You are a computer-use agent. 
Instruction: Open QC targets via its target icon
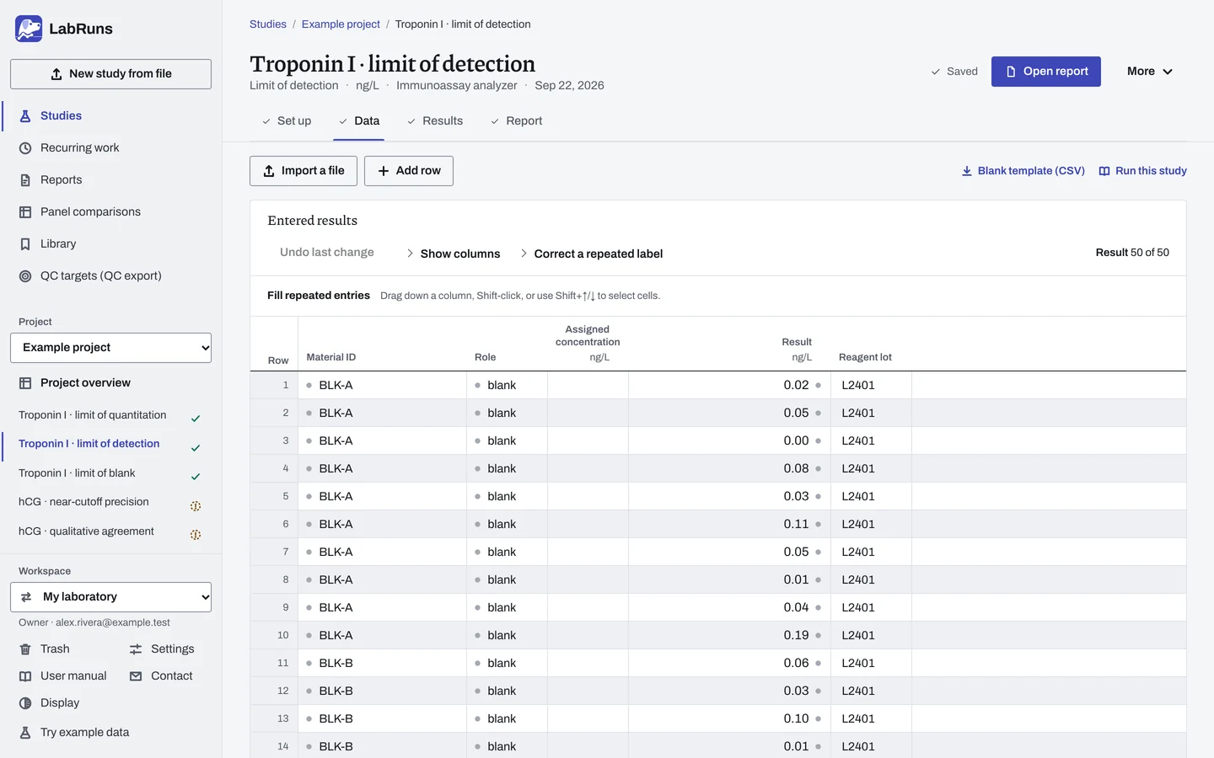25,276
